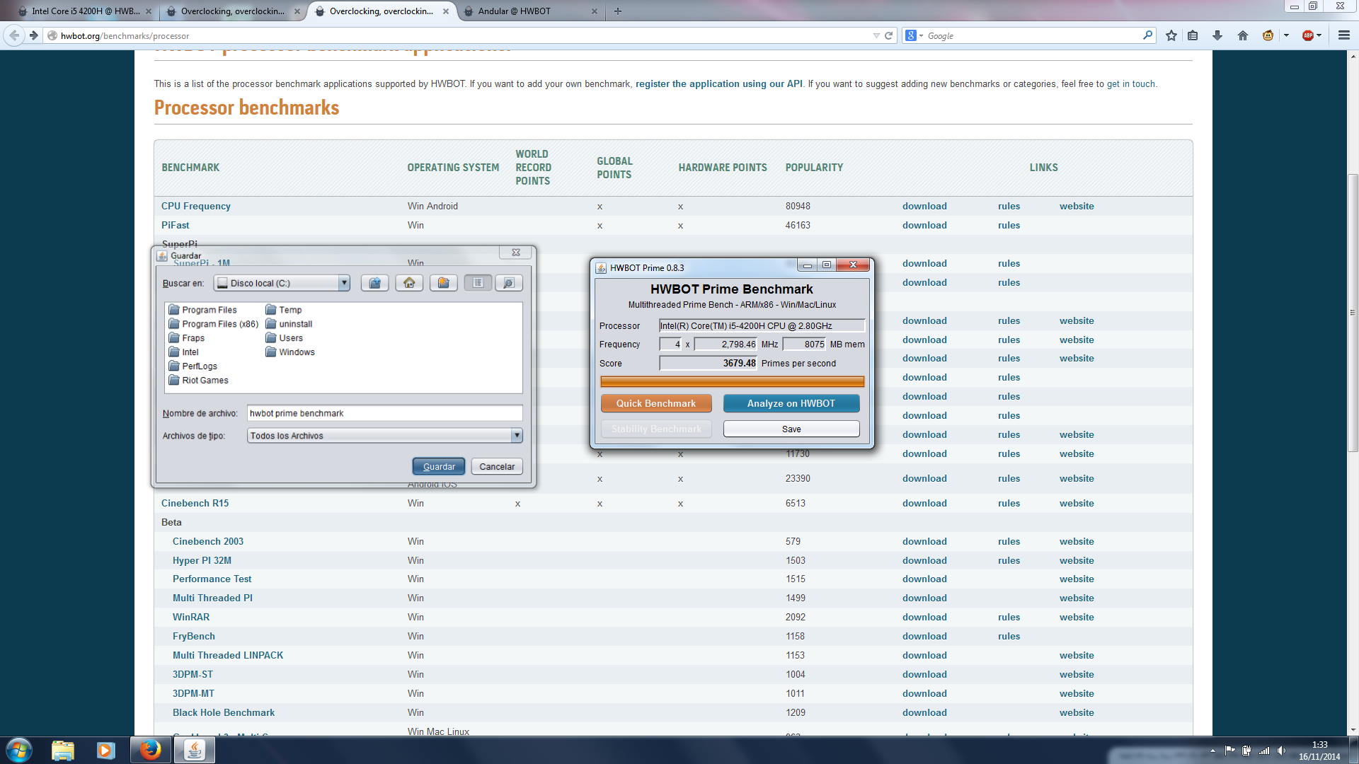Click the Processor name field in HWBOT Prime
This screenshot has width=1359, height=764.
tap(762, 325)
